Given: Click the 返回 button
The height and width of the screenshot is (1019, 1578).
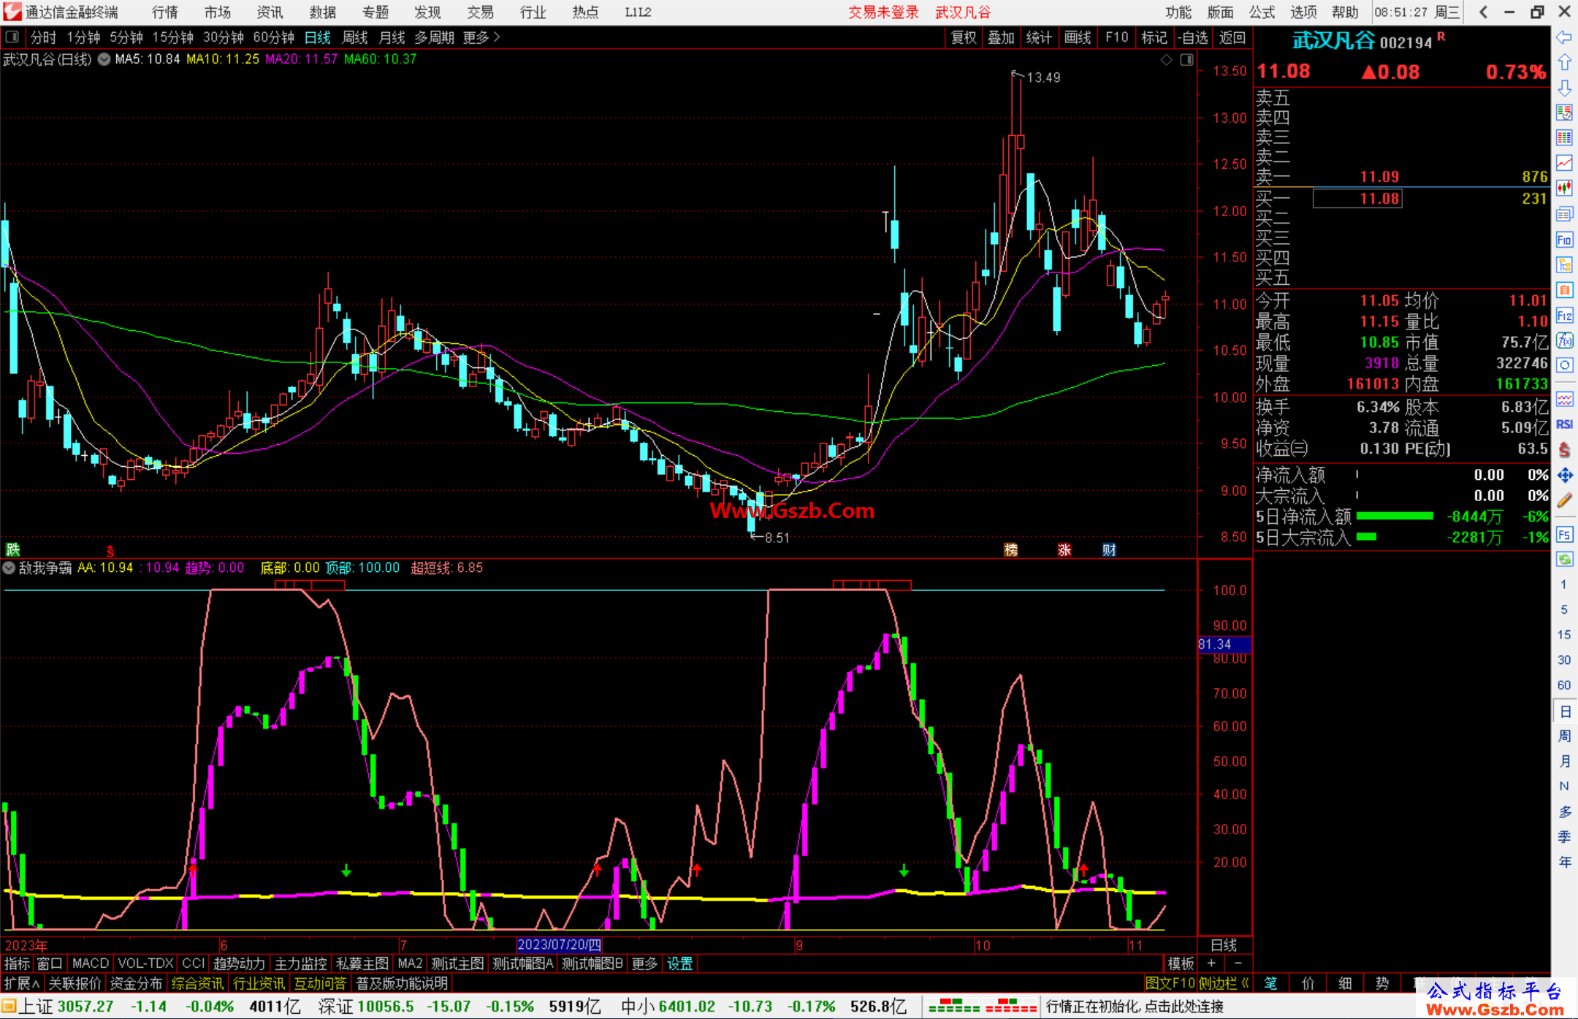Looking at the screenshot, I should [1232, 37].
